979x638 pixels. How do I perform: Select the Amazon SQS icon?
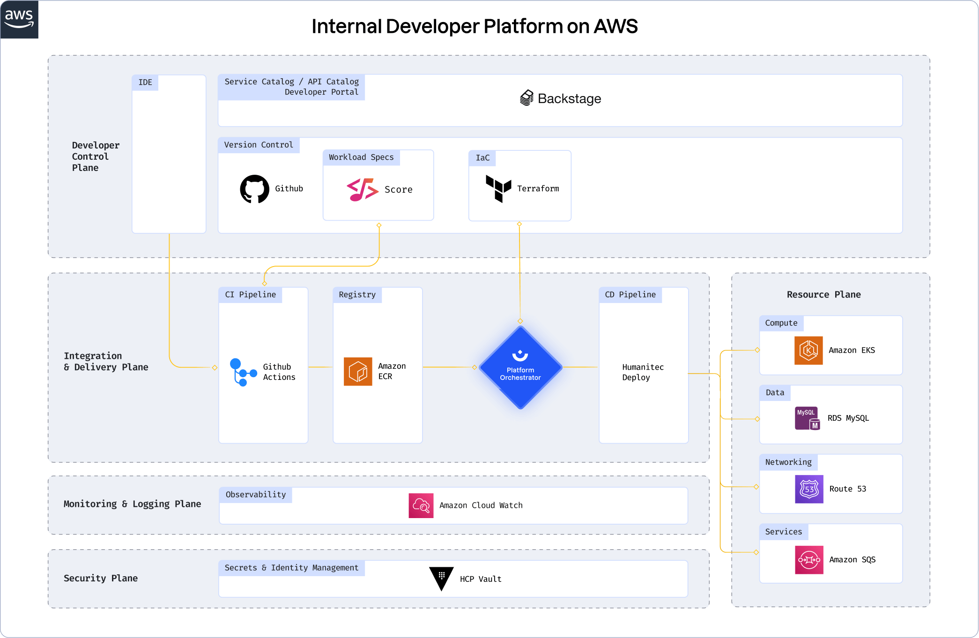click(809, 560)
